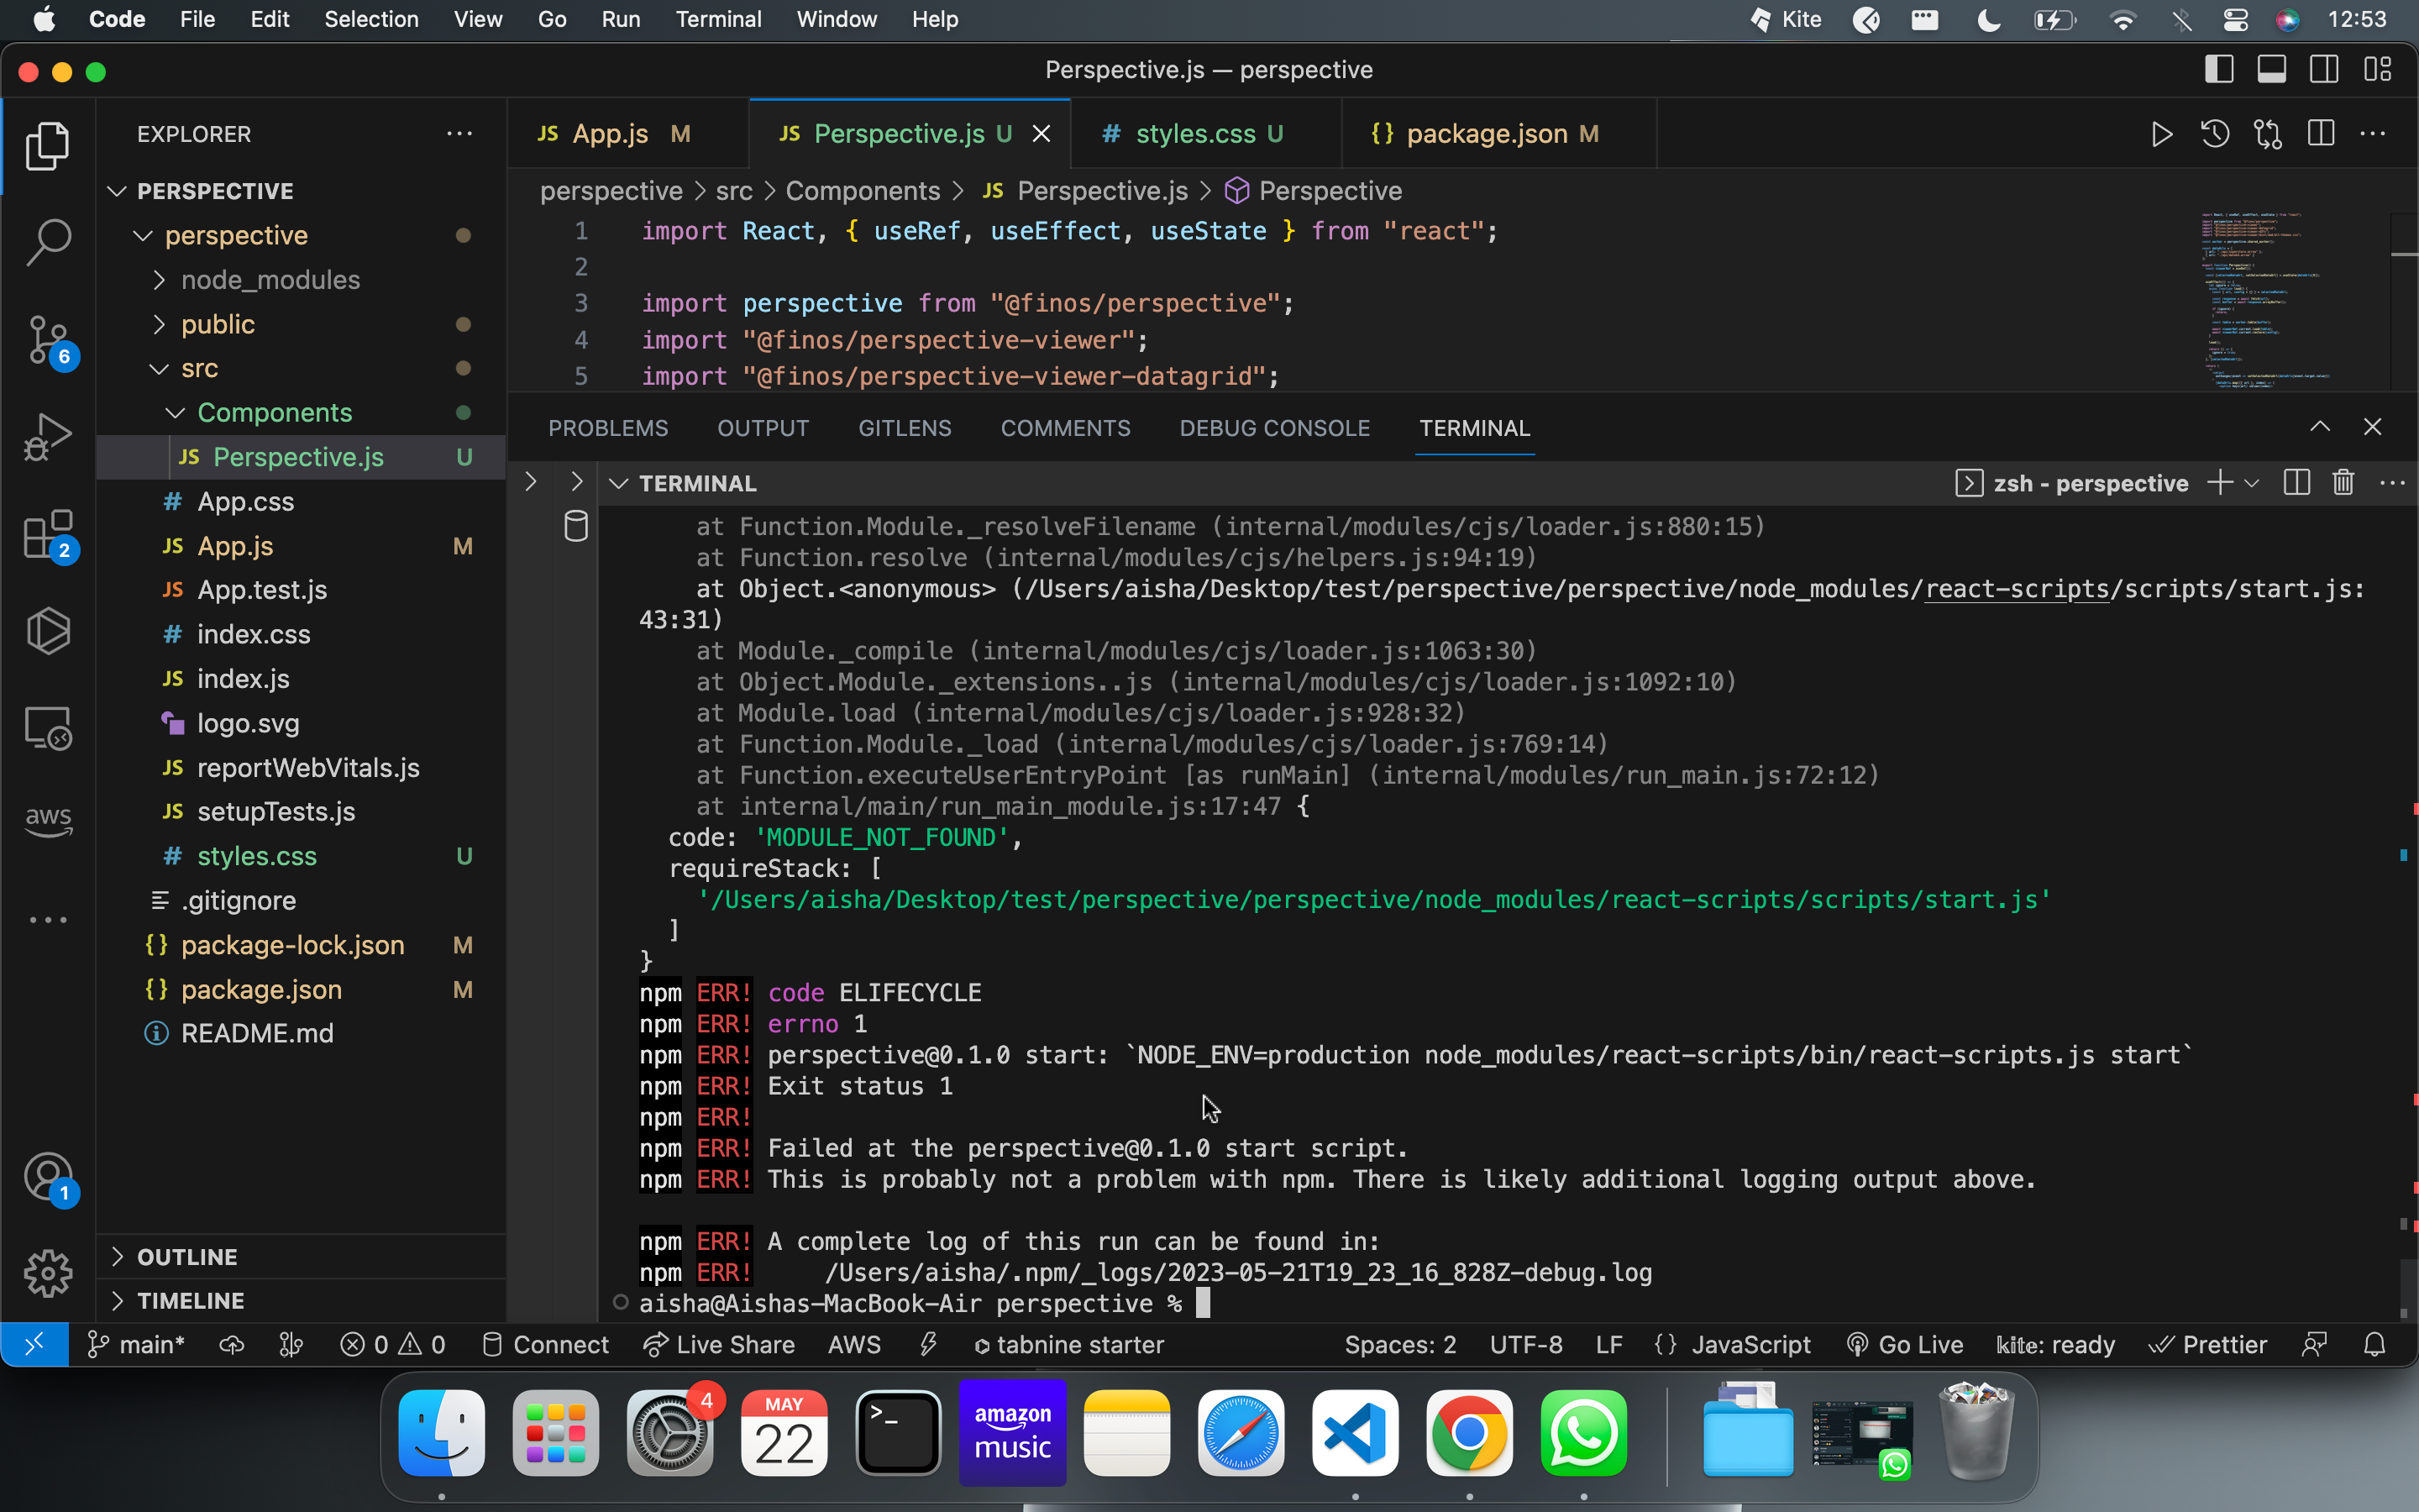The image size is (2419, 1512).
Task: Click the Run Code play icon
Action: click(x=2161, y=134)
